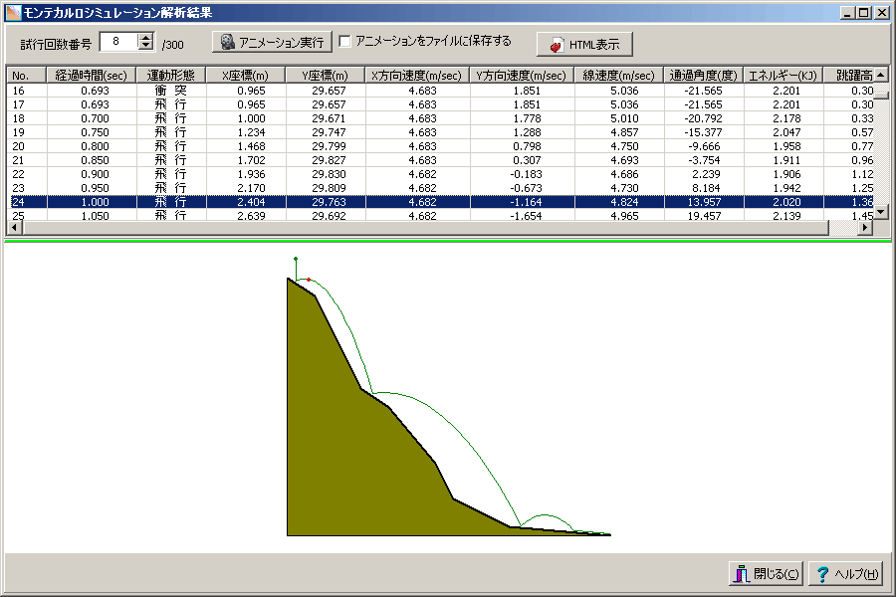Click the green start marker above the slope
The height and width of the screenshot is (597, 896).
click(296, 259)
